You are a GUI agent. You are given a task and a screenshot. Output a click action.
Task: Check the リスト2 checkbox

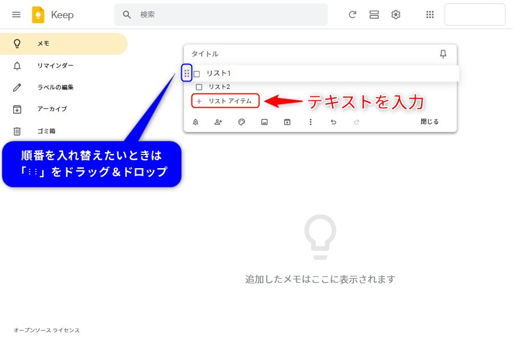click(x=199, y=87)
